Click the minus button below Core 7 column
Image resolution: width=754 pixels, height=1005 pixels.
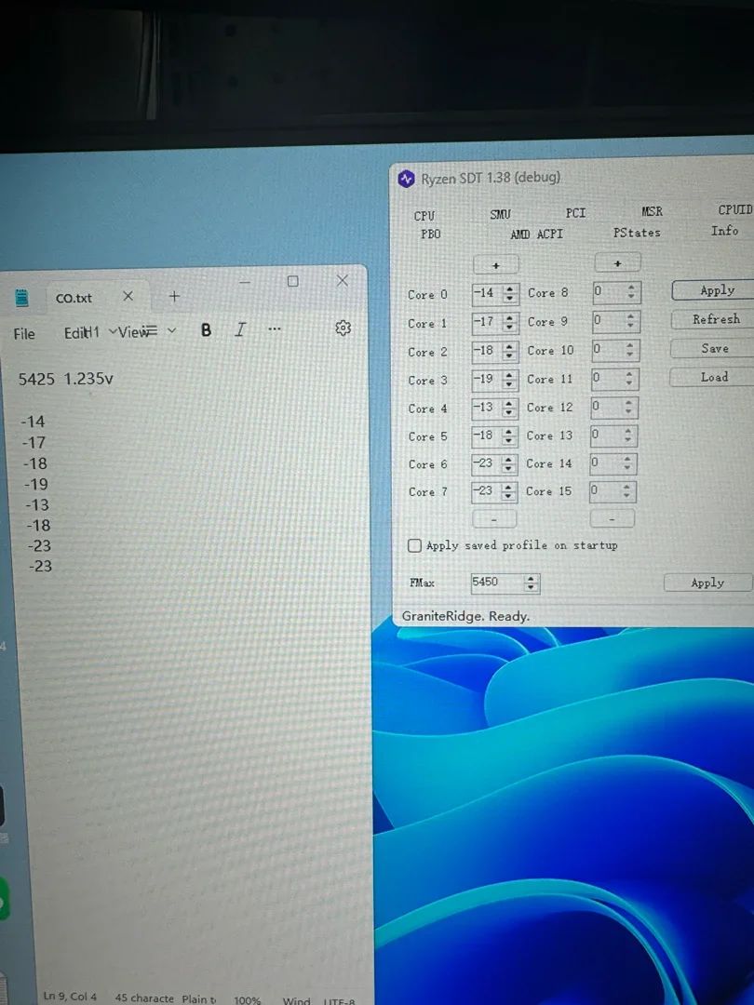point(493,518)
